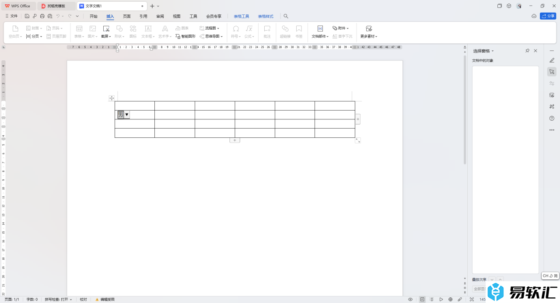Click the fullscreen fit icon in status bar

click(472, 300)
